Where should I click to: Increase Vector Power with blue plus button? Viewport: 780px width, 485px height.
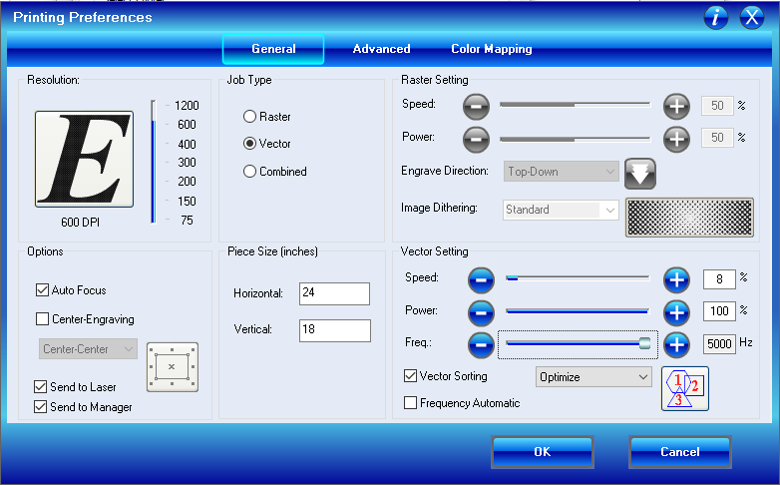(676, 312)
